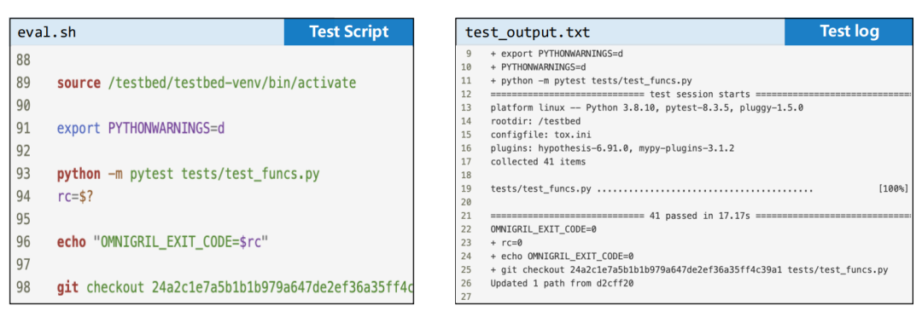Click the 'Updated 1 path from d2cff20' log line
The width and height of the screenshot is (922, 323).
[x=562, y=283]
